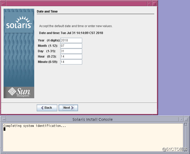Minimize the Date and Time installer window
This screenshot has width=190, height=154.
tap(149, 4)
